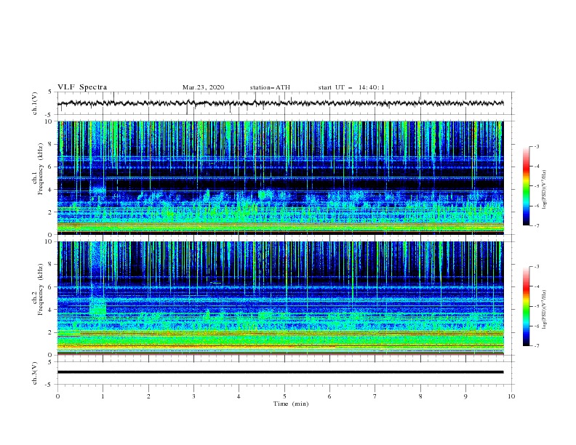Click time axis tick label "5"

coord(284,396)
